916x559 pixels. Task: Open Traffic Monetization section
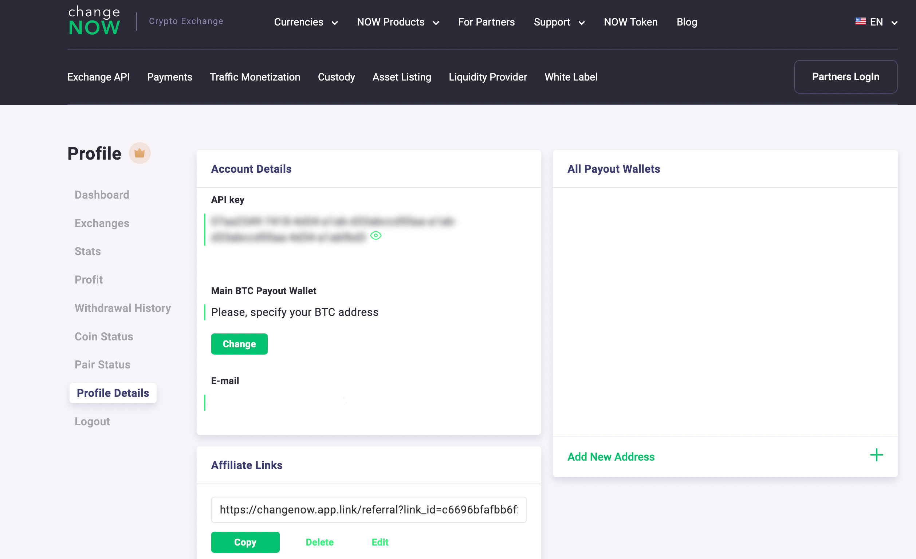point(255,77)
